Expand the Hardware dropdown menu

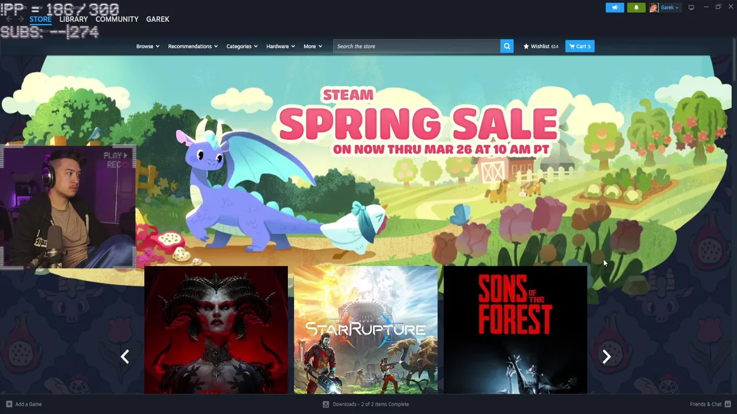coord(280,46)
